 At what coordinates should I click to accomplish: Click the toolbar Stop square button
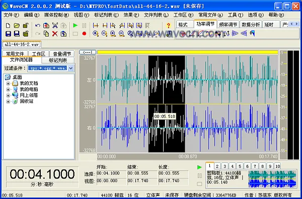[75, 34]
